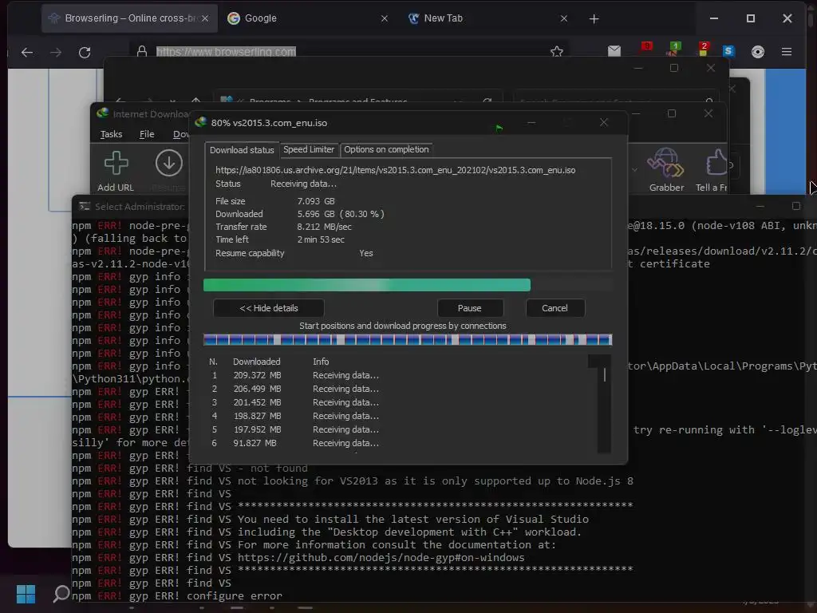Click the command prompt title bar icon
Viewport: 817px width, 613px height.
85,207
